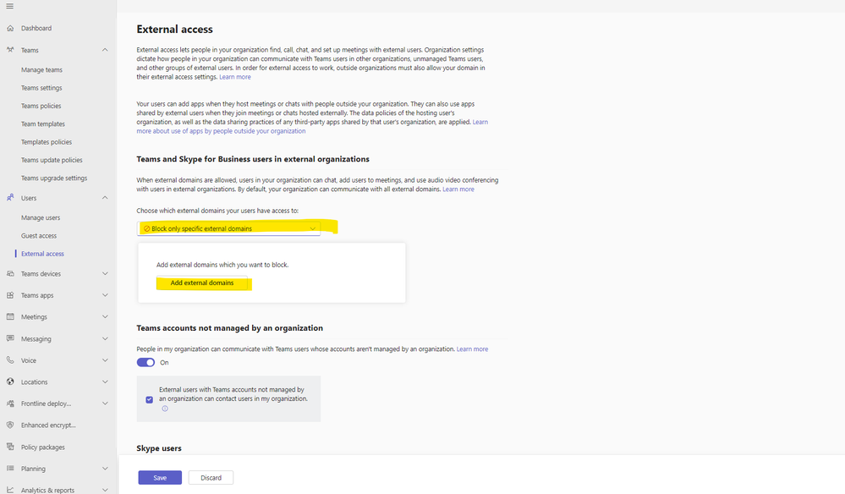Open Teams settings page

tap(41, 88)
